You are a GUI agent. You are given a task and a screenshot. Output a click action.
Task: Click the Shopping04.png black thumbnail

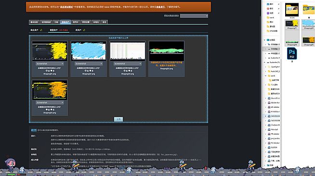(166, 51)
